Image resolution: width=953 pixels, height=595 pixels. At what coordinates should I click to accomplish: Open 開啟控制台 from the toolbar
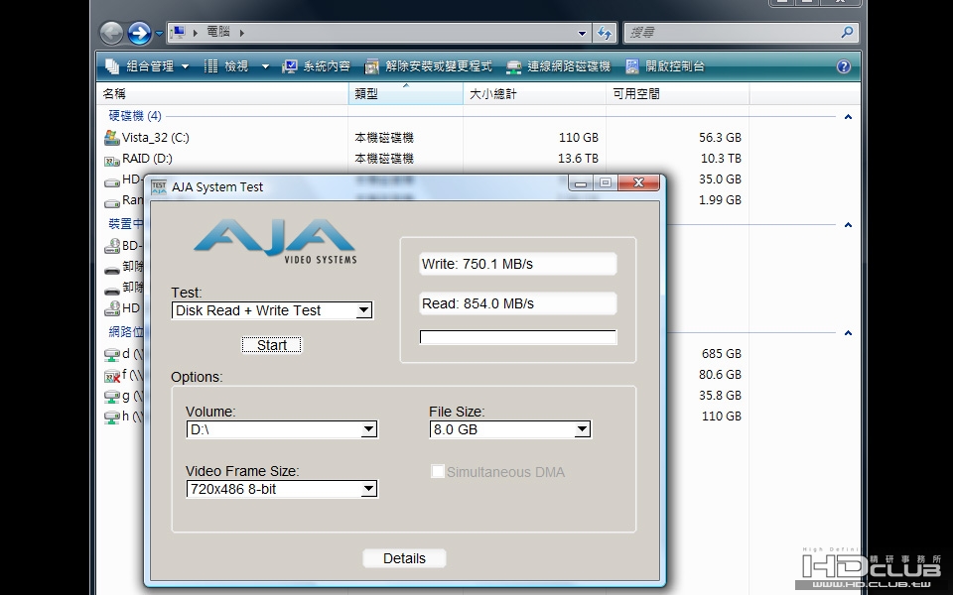[665, 66]
